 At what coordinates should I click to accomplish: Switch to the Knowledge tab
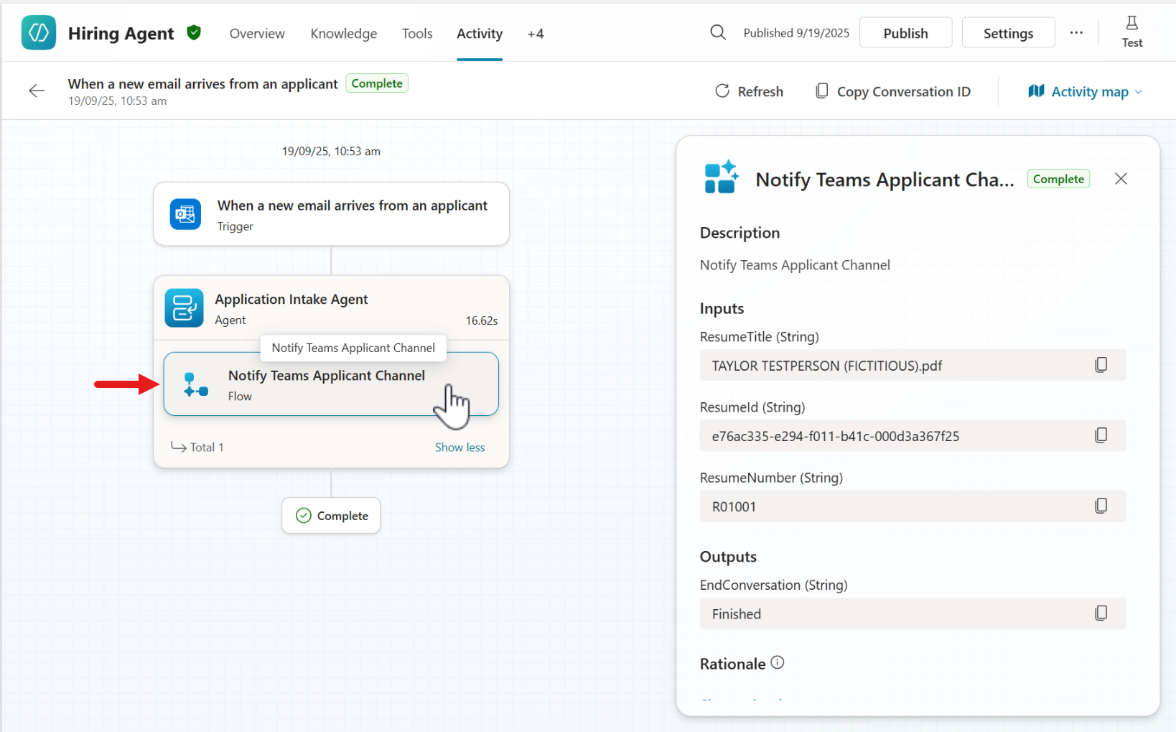tap(343, 34)
